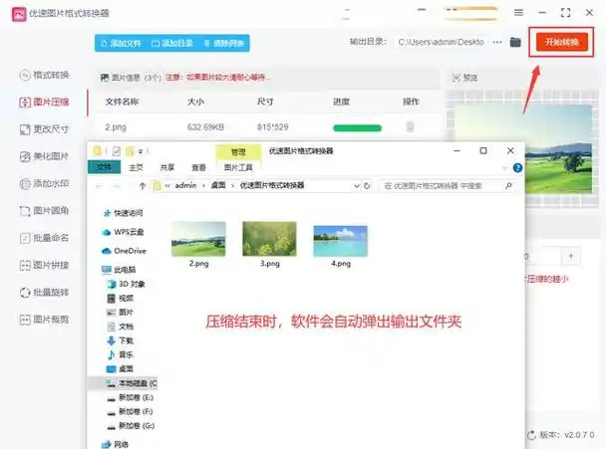The height and width of the screenshot is (449, 606).
Task: Select 新加卷 (F:) drive
Action: [131, 411]
